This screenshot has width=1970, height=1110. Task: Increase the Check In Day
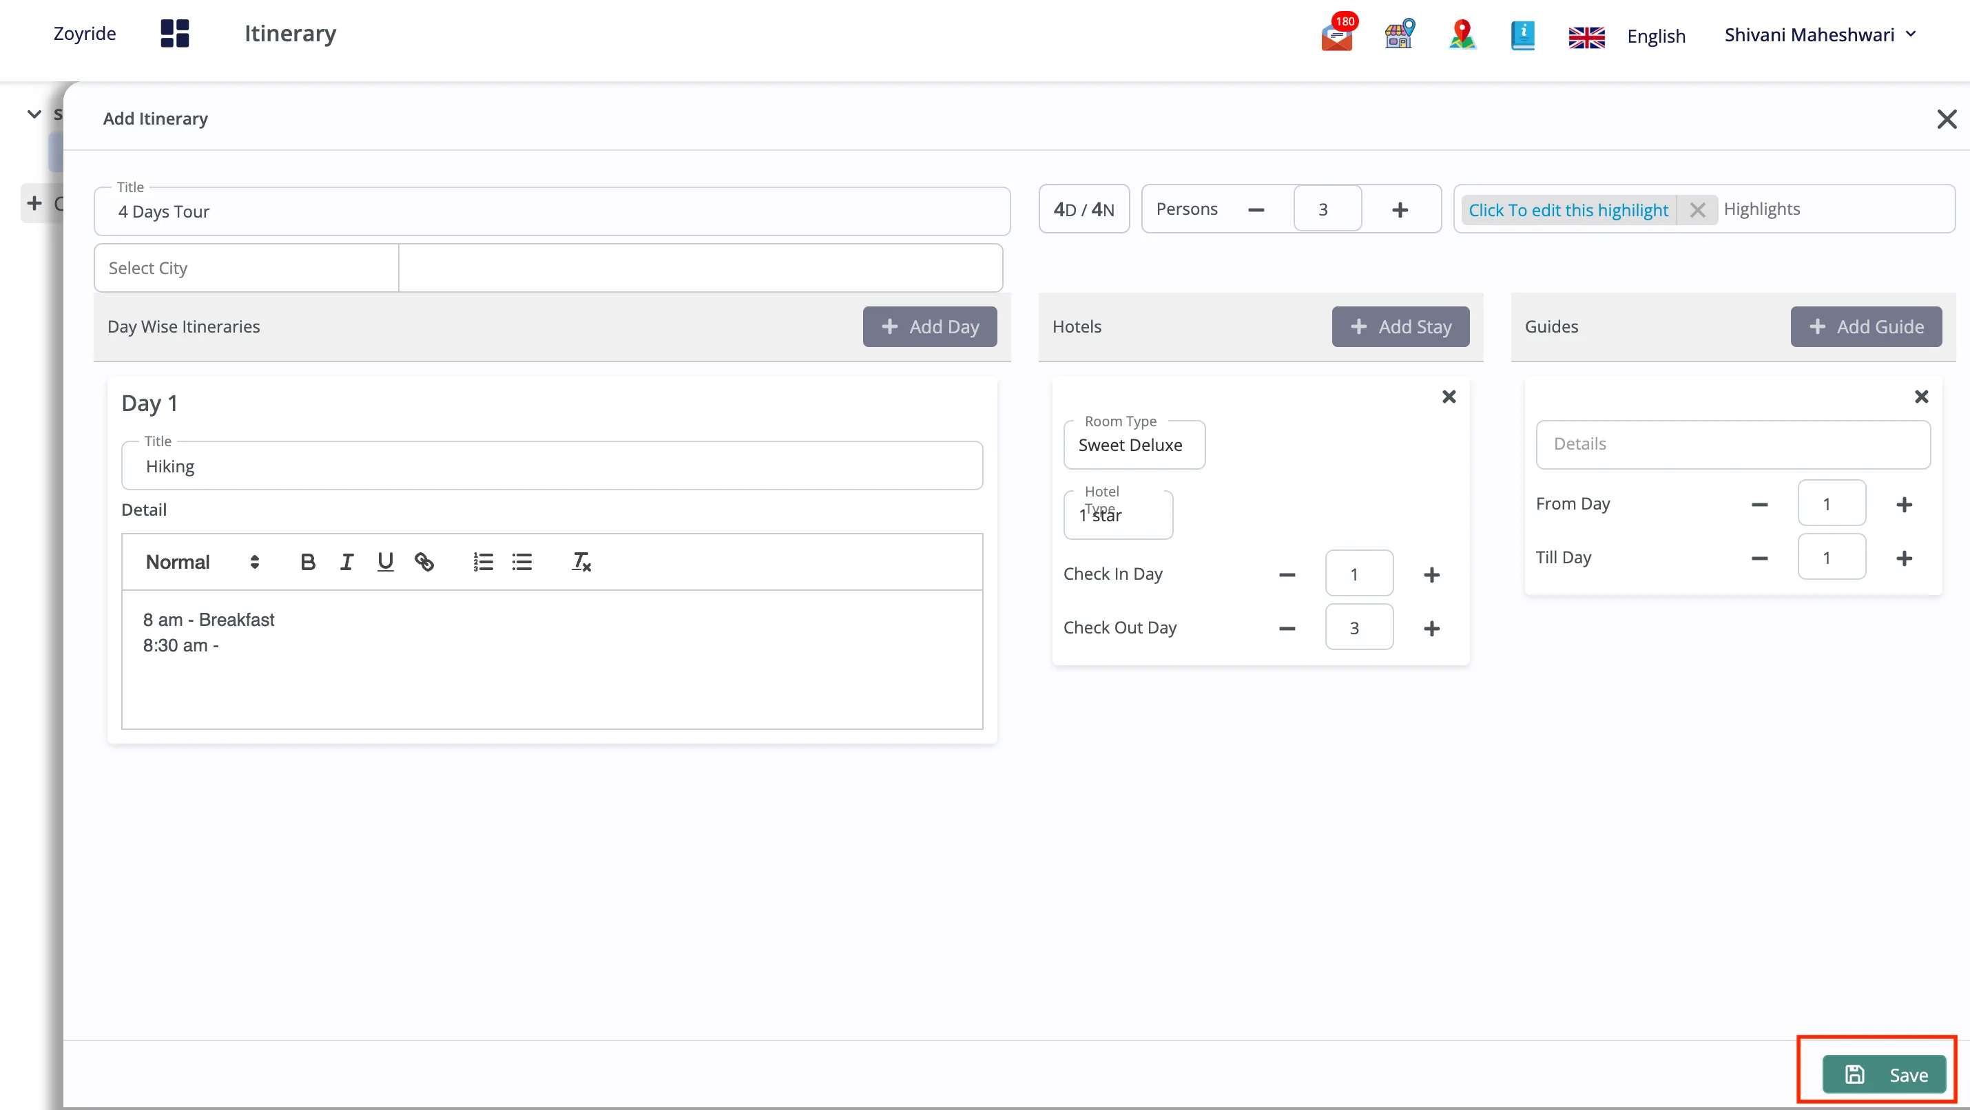(x=1431, y=574)
